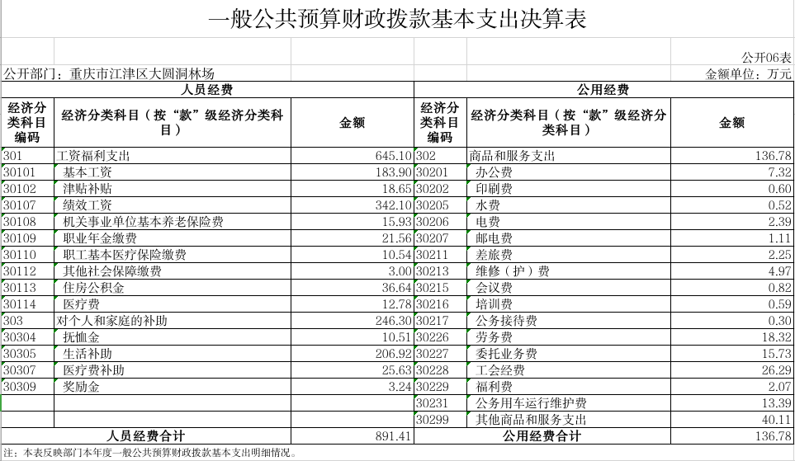Image resolution: width=795 pixels, height=461 pixels.
Task: Select the 委托业务费 cell
Action: pyautogui.click(x=569, y=354)
